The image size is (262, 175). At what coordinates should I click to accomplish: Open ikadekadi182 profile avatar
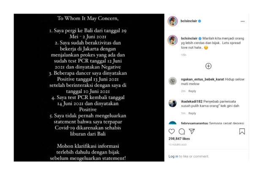tap(172, 103)
